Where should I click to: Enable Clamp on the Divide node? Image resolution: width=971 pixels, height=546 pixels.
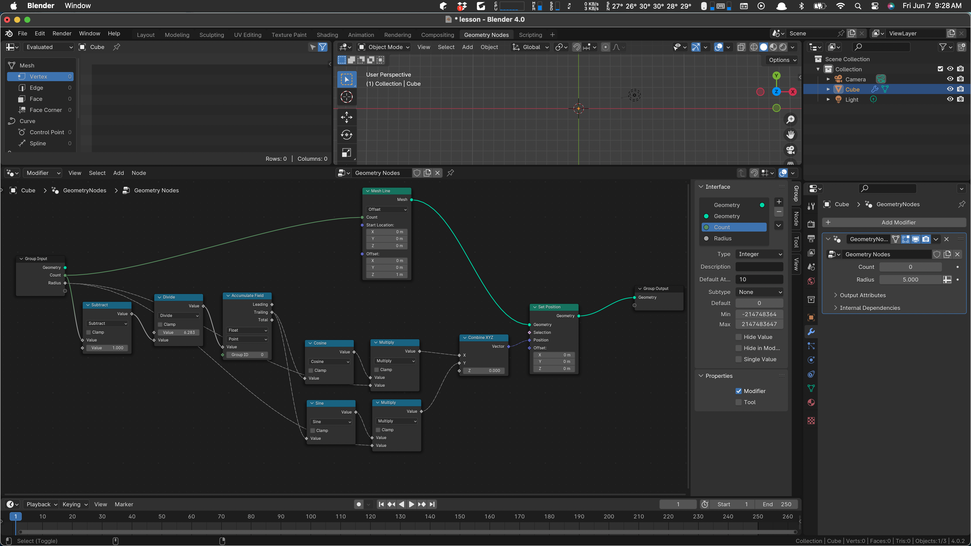pyautogui.click(x=160, y=324)
